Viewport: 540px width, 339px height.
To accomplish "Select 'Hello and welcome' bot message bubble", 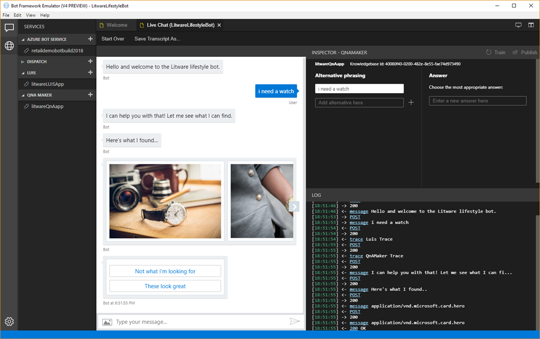I will tap(162, 67).
